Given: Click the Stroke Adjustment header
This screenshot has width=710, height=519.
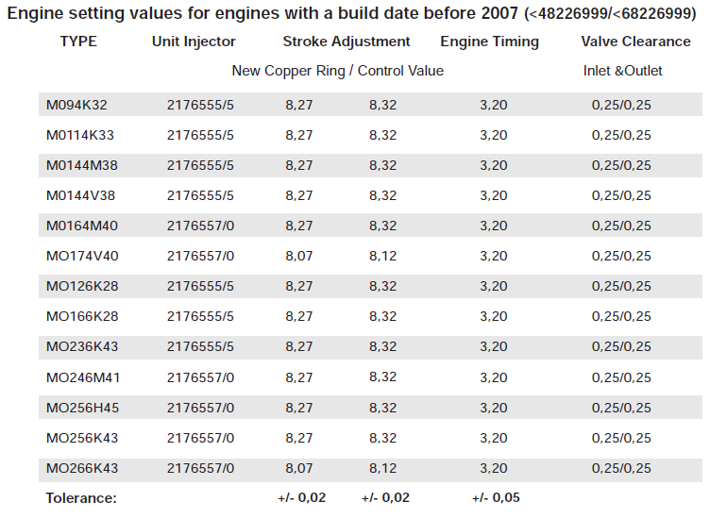Looking at the screenshot, I should [347, 42].
